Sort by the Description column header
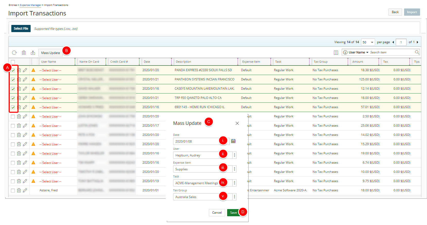The height and width of the screenshot is (225, 427). [183, 62]
